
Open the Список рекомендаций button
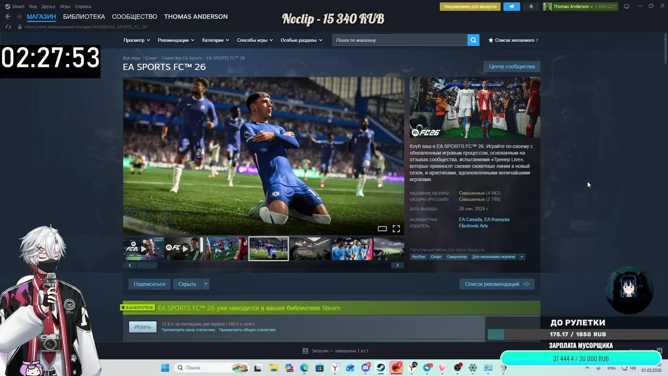click(497, 284)
